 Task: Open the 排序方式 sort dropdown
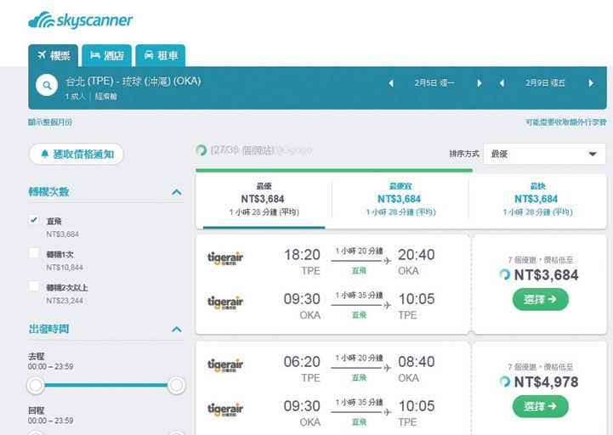(x=544, y=154)
